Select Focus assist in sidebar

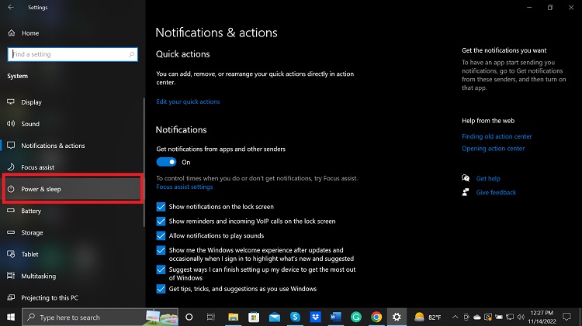click(37, 167)
